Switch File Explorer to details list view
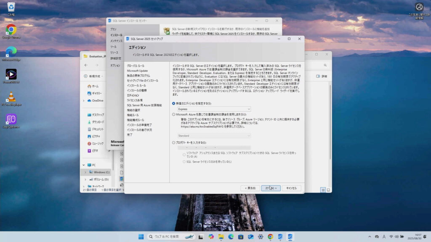Screen dimensions: 431x242 click(323, 190)
